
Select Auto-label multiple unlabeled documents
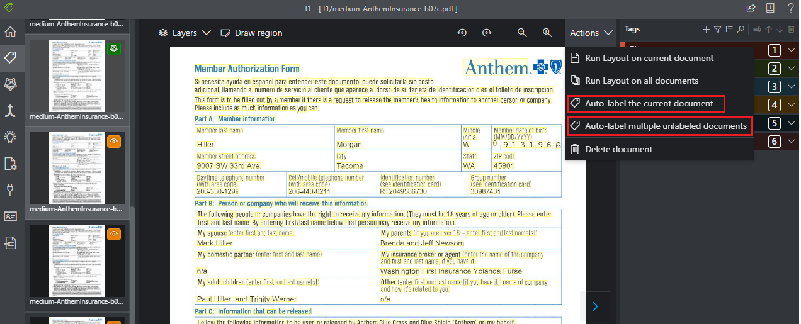tap(659, 126)
